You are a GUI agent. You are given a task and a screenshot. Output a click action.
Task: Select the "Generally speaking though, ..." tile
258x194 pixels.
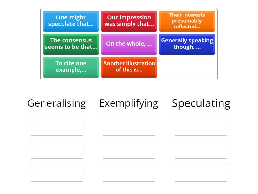187,44
